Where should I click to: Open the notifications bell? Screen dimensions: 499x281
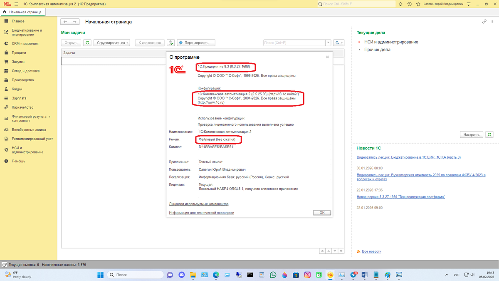[401, 4]
